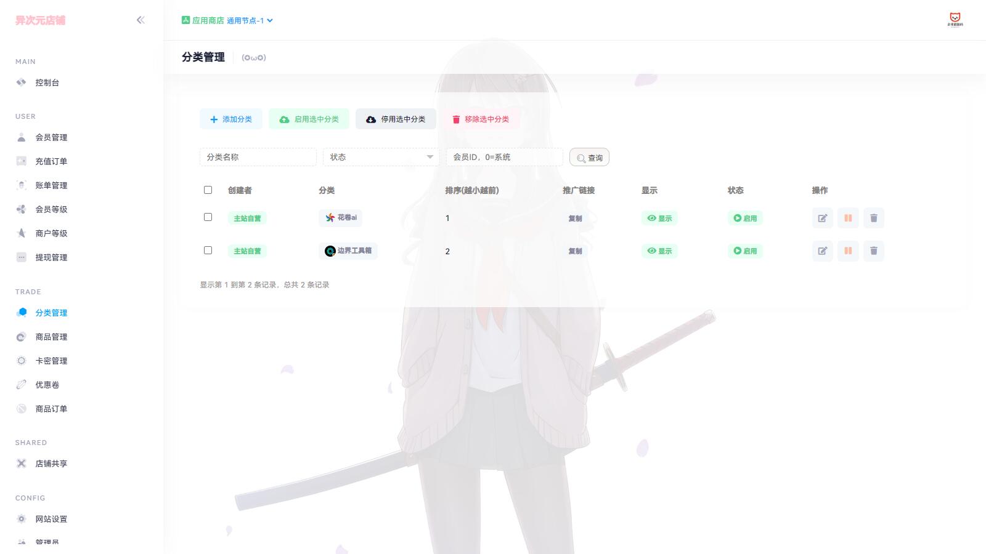The height and width of the screenshot is (554, 986).
Task: Open the user avatar in top right
Action: click(955, 20)
